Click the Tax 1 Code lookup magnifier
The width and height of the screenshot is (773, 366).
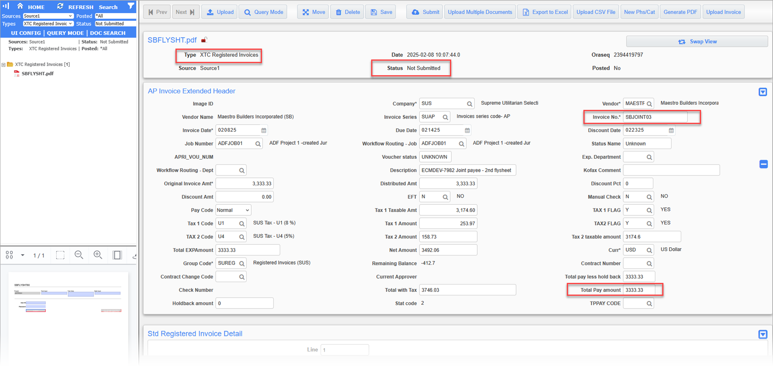[242, 224]
